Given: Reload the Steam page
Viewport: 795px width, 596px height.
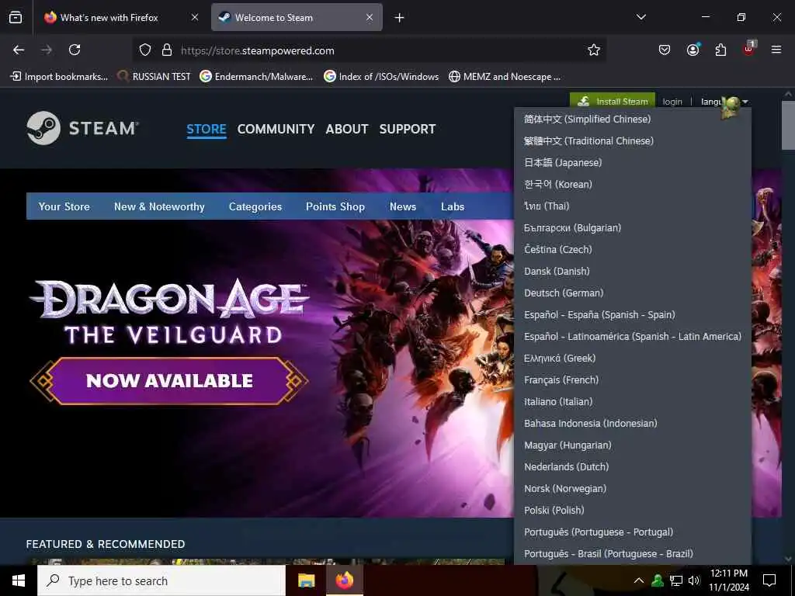Looking at the screenshot, I should click(x=75, y=50).
